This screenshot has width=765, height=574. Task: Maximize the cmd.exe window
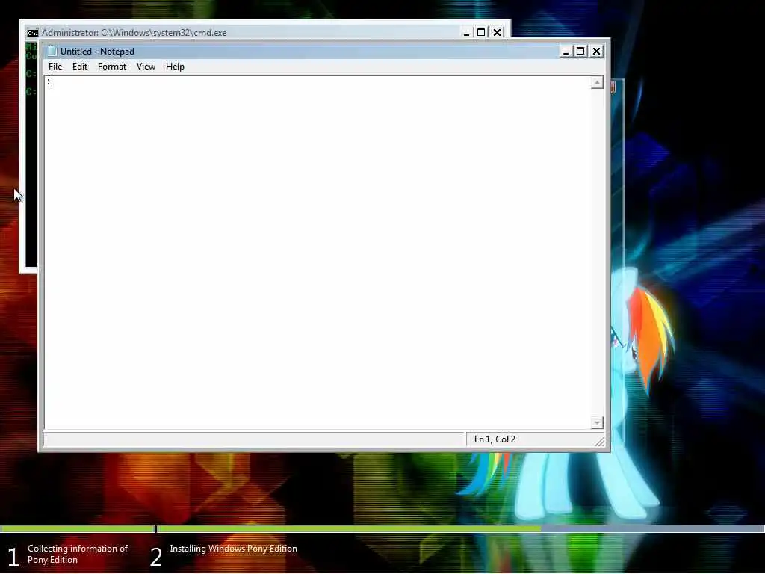pos(481,33)
